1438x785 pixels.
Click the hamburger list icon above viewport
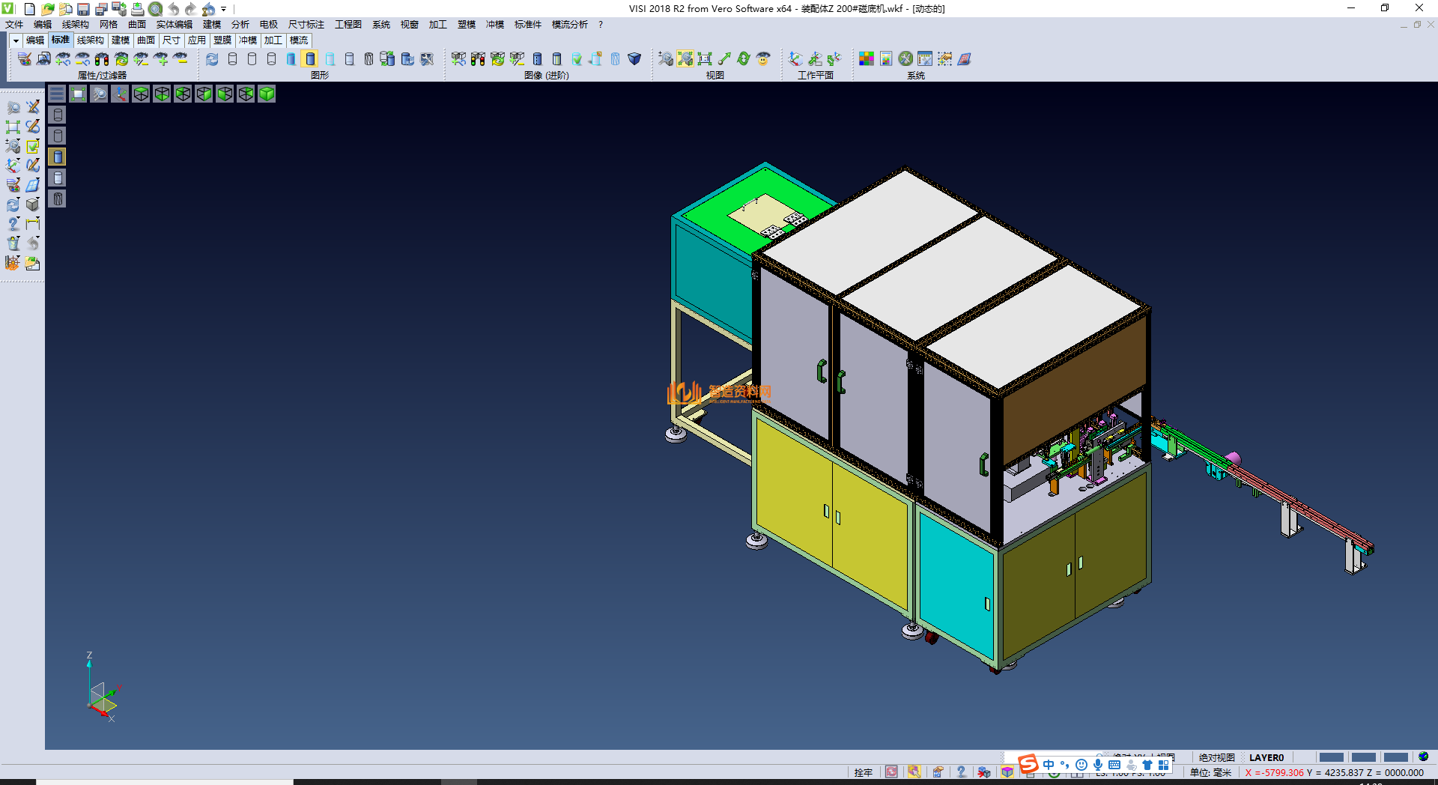[x=57, y=94]
